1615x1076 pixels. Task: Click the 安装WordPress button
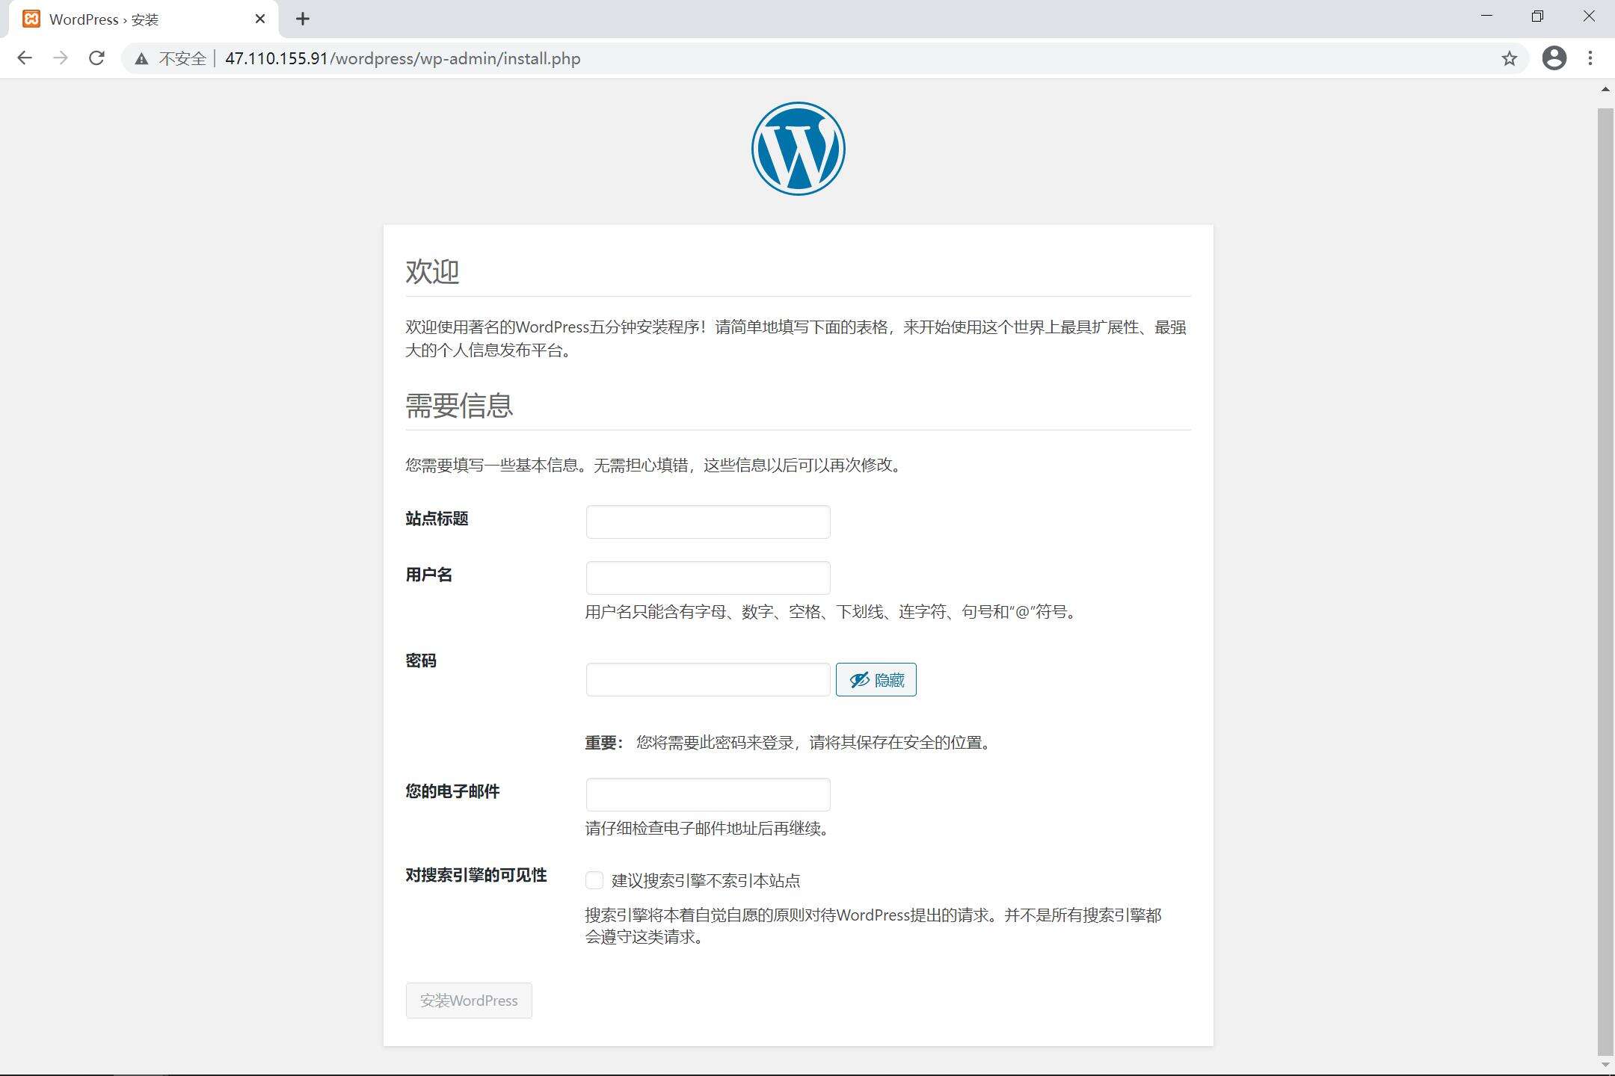pyautogui.click(x=469, y=1001)
